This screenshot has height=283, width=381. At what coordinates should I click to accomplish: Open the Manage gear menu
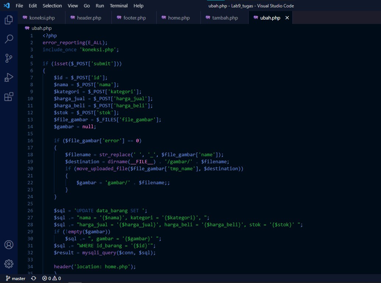[x=9, y=264]
